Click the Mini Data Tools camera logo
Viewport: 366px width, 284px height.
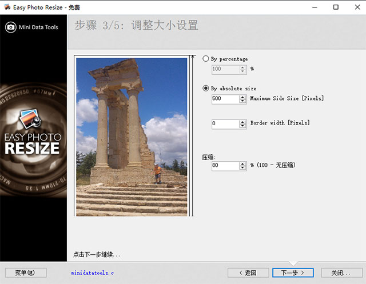10,27
